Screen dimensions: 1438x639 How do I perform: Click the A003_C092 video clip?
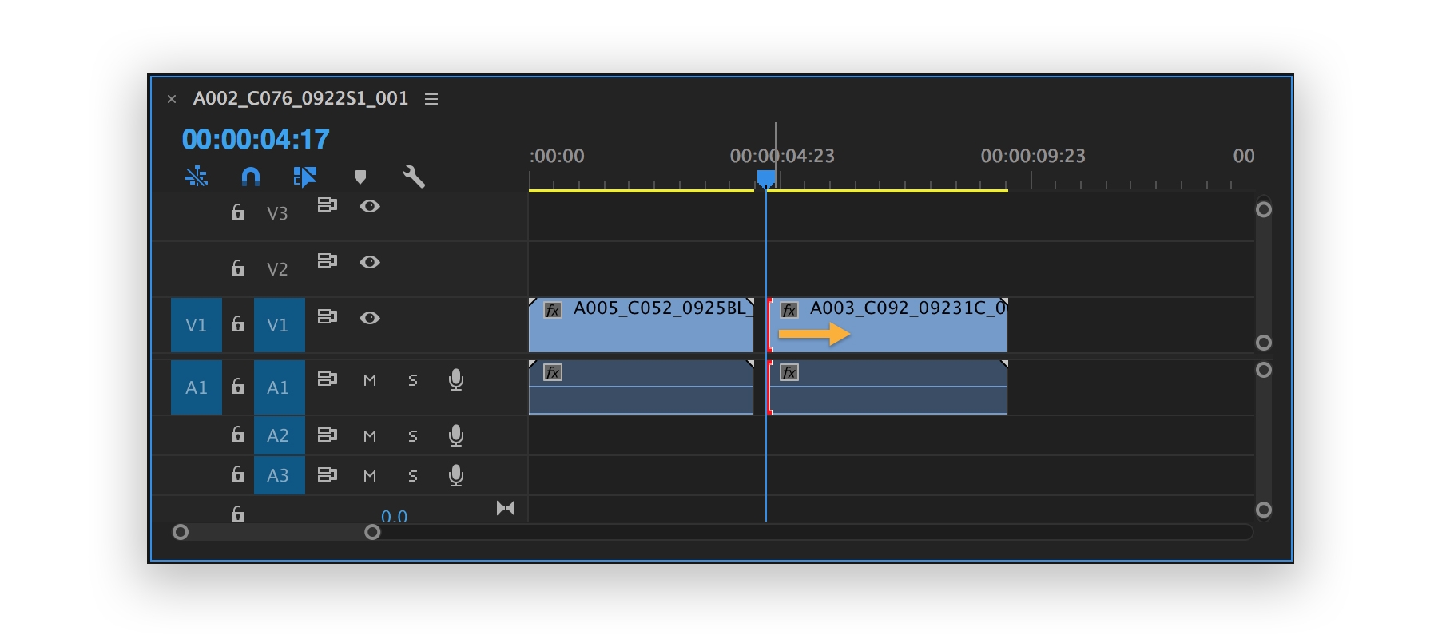pos(919,331)
